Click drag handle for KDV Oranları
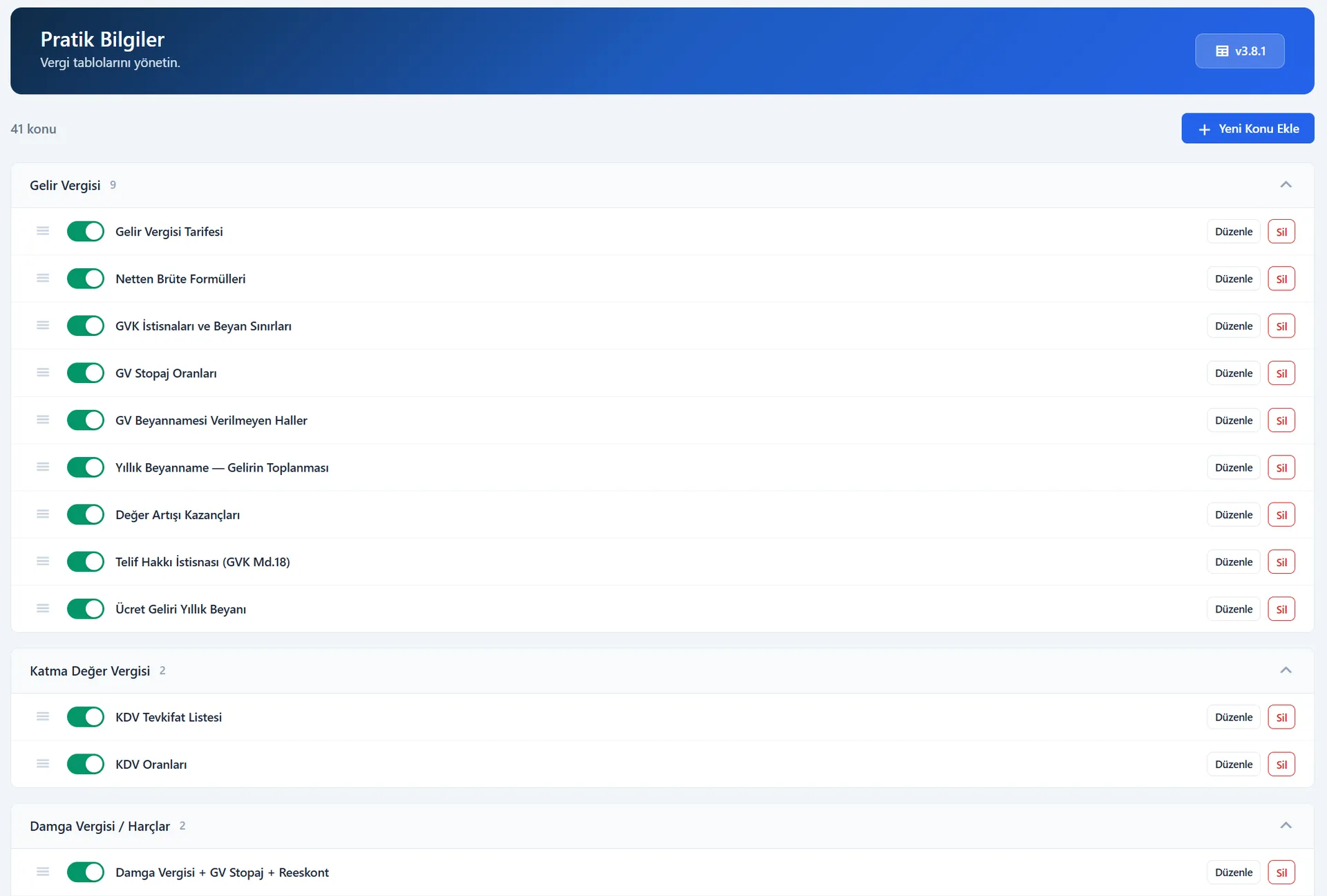 pos(43,763)
